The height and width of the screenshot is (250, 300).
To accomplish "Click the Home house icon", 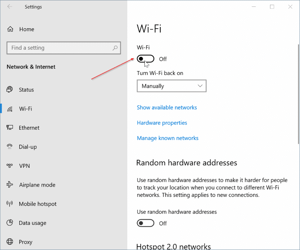I will click(10, 29).
